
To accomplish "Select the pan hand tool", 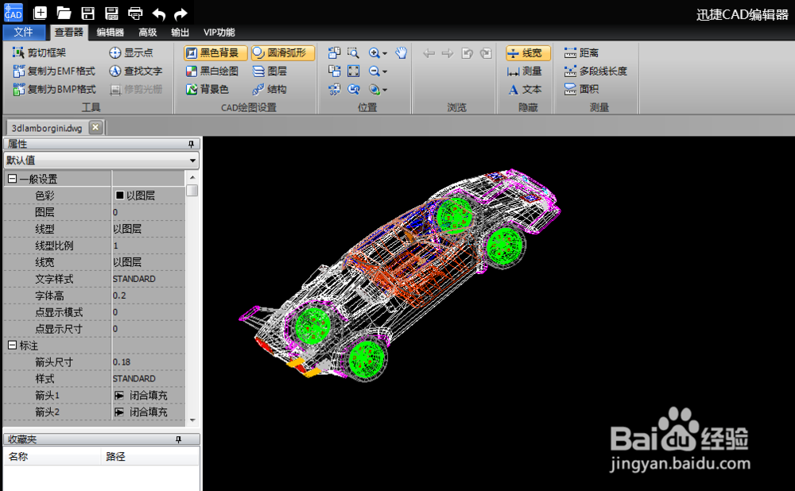I will pyautogui.click(x=401, y=52).
